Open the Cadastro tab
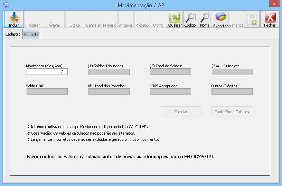This screenshot has width=282, height=186. (x=13, y=34)
